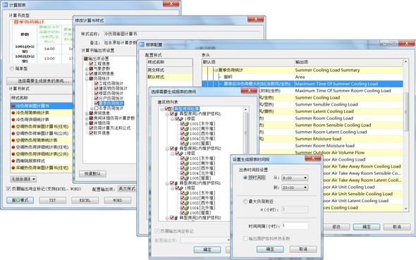The image size is (416, 260).
Task: Select 英文样式 in 配置样式 list
Action: (170, 70)
